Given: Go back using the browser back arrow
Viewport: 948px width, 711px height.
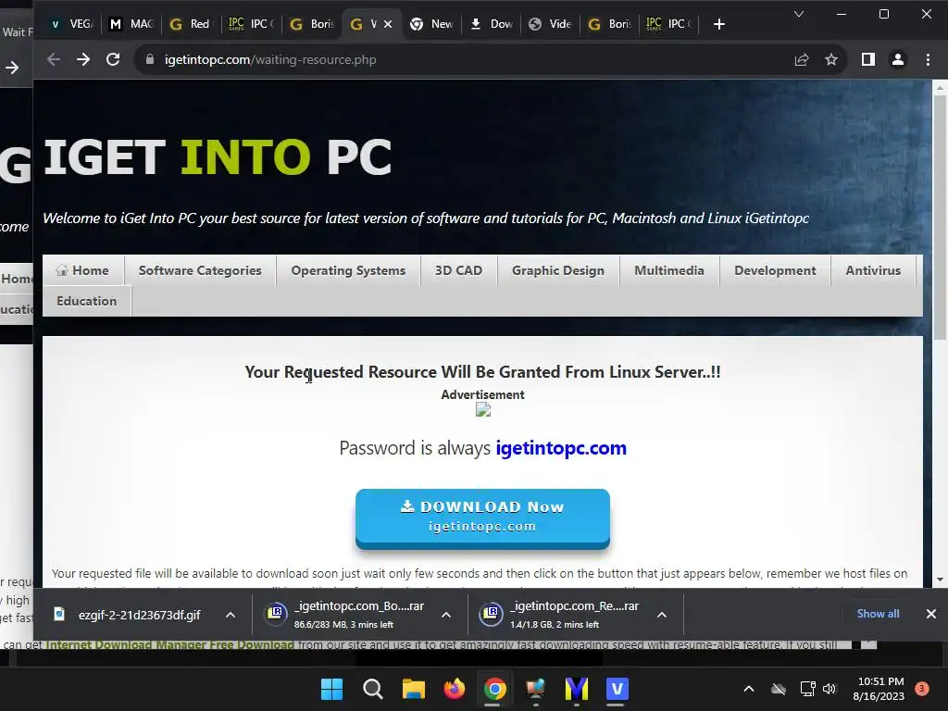Looking at the screenshot, I should pos(53,59).
